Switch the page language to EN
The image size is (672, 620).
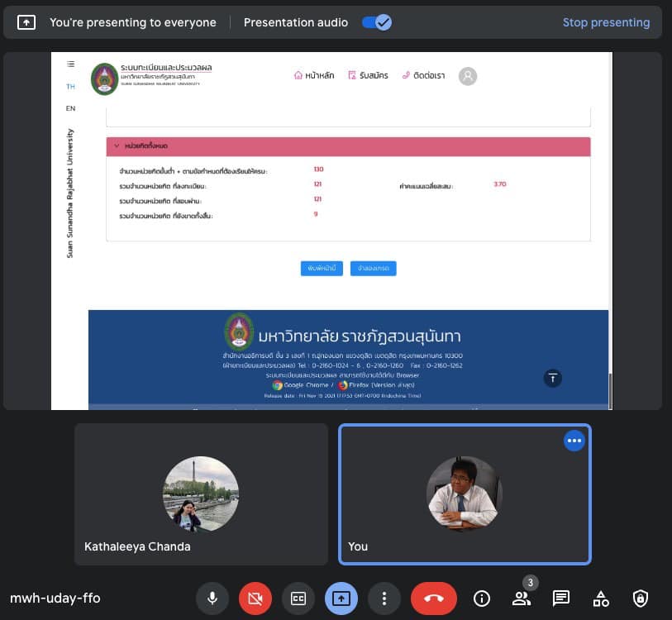[70, 108]
